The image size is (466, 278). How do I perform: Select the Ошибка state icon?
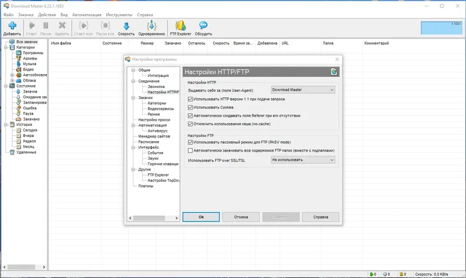[19, 108]
